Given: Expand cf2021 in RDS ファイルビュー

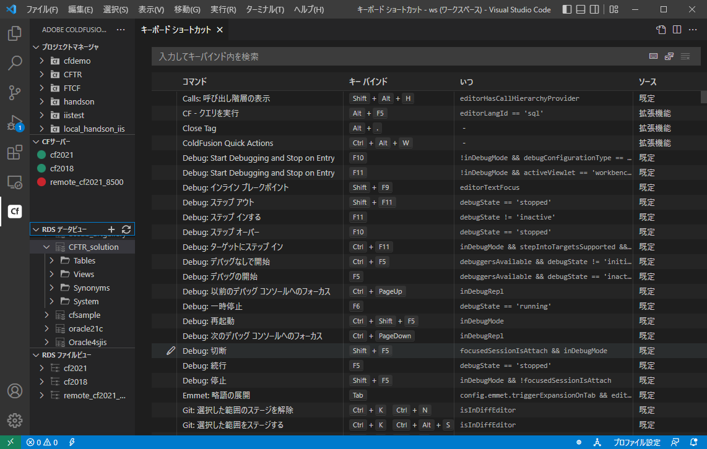Looking at the screenshot, I should click(41, 368).
